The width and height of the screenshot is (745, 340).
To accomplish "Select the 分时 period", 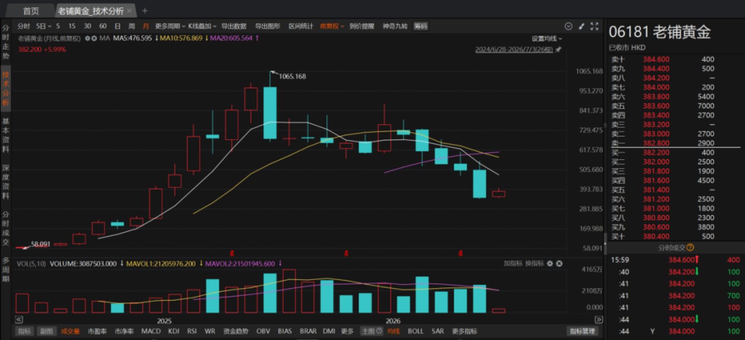I will [x=23, y=26].
